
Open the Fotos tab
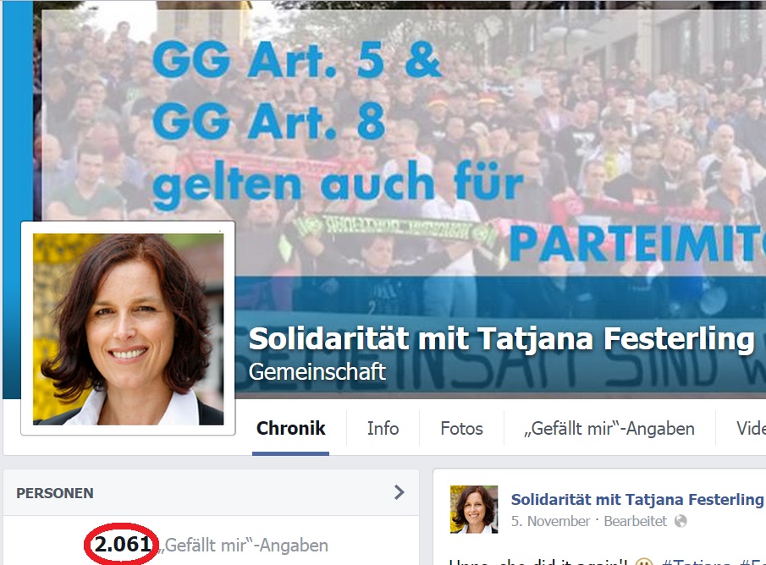[x=461, y=429]
